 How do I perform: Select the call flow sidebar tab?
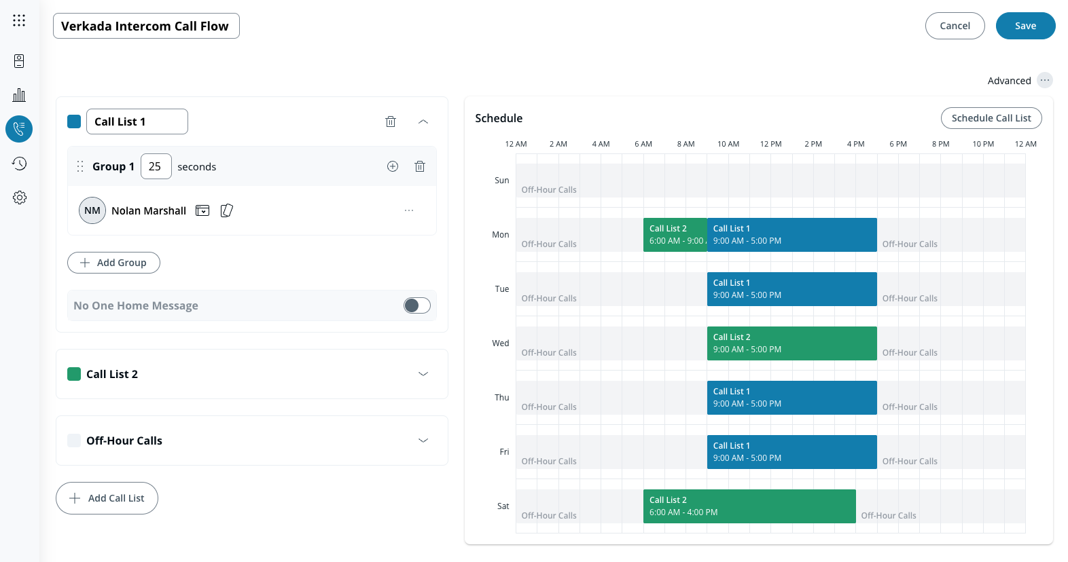coord(19,129)
